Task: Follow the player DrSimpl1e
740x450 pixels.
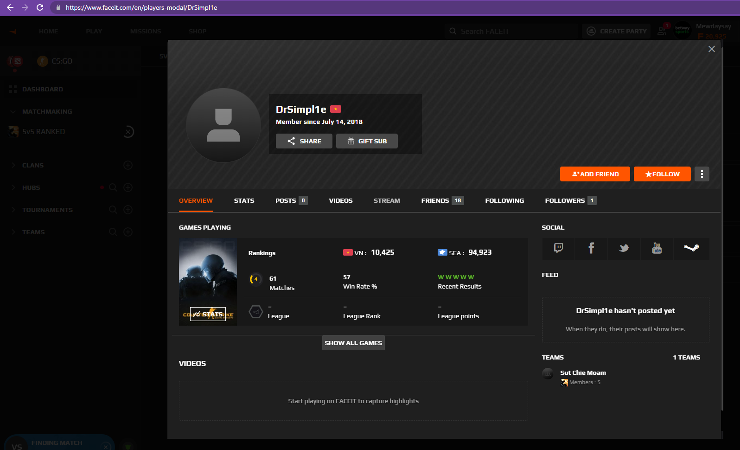Action: click(x=662, y=174)
